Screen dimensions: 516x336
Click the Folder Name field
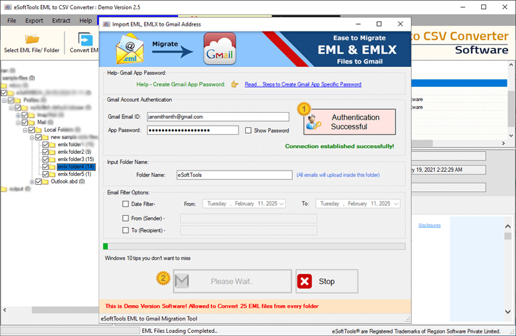234,175
